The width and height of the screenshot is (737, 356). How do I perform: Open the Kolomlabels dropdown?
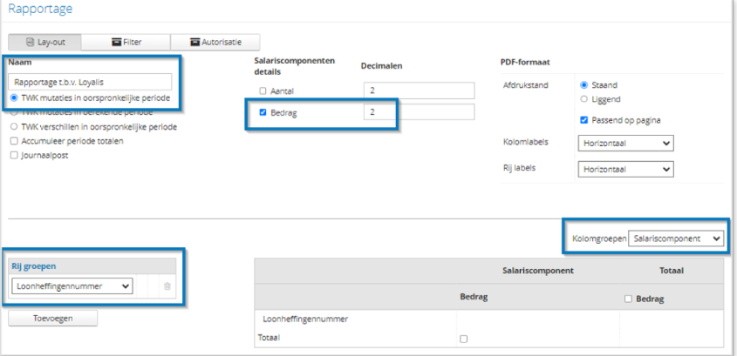(625, 144)
